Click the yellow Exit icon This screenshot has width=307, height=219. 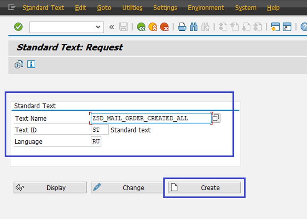tap(153, 27)
